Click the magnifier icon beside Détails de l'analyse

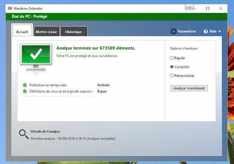click(x=24, y=134)
